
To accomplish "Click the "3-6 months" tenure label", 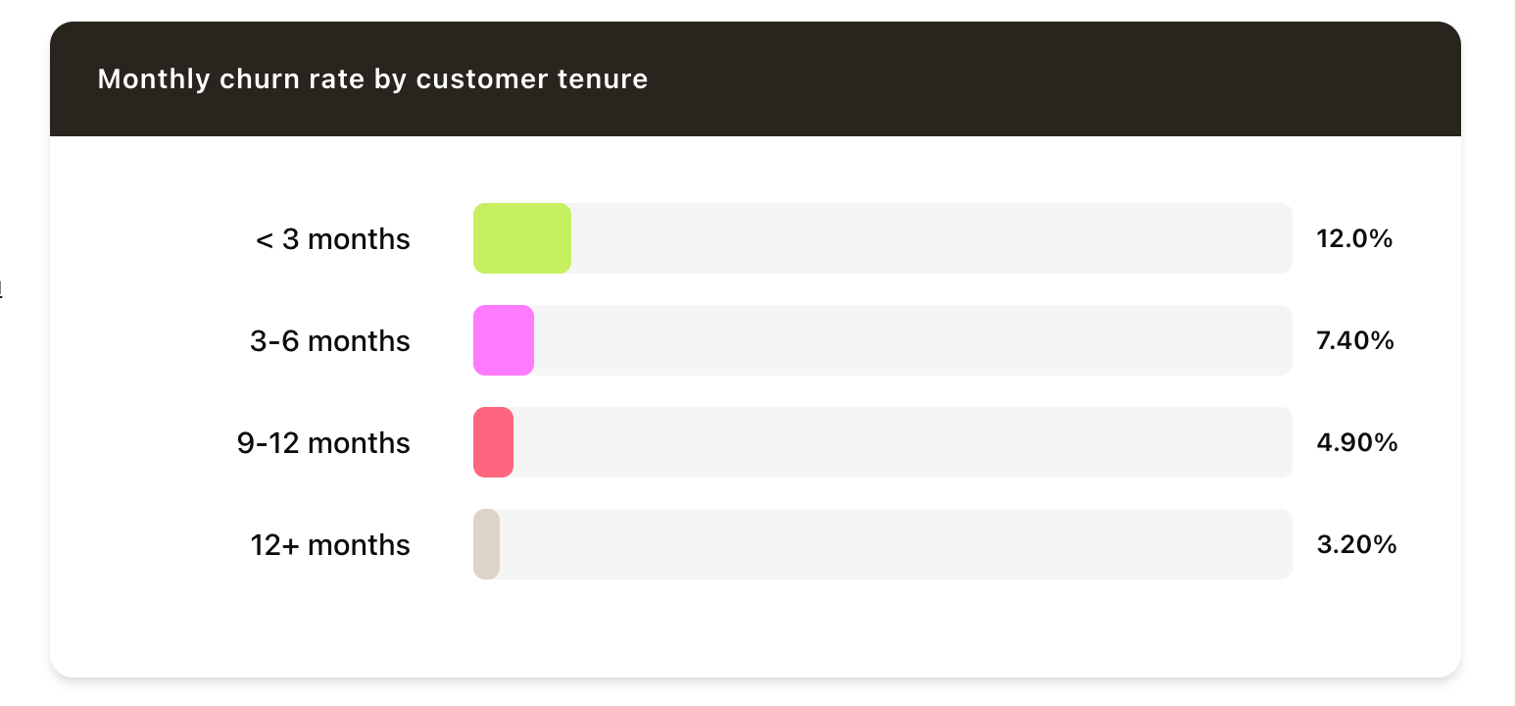I will (x=329, y=341).
